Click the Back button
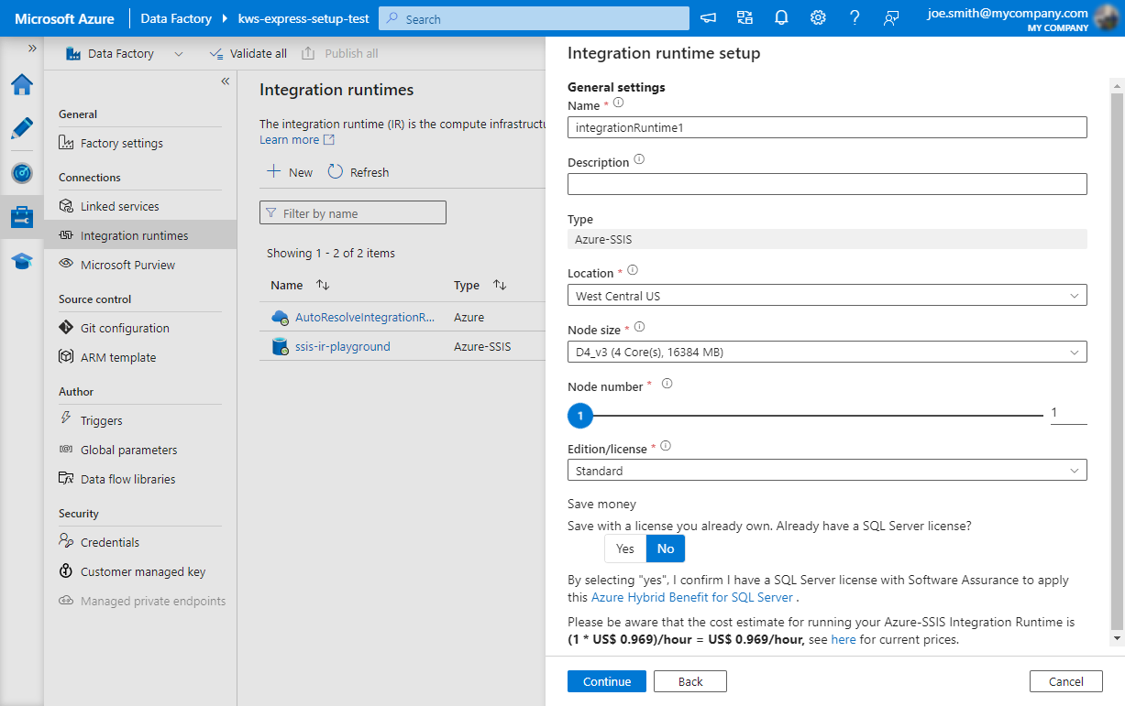This screenshot has height=706, width=1125. pos(690,681)
